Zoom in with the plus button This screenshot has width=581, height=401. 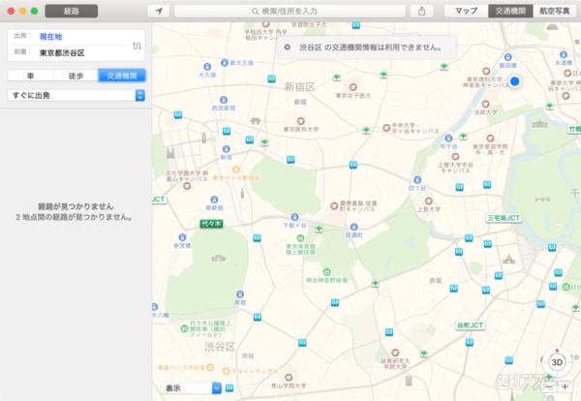click(565, 386)
